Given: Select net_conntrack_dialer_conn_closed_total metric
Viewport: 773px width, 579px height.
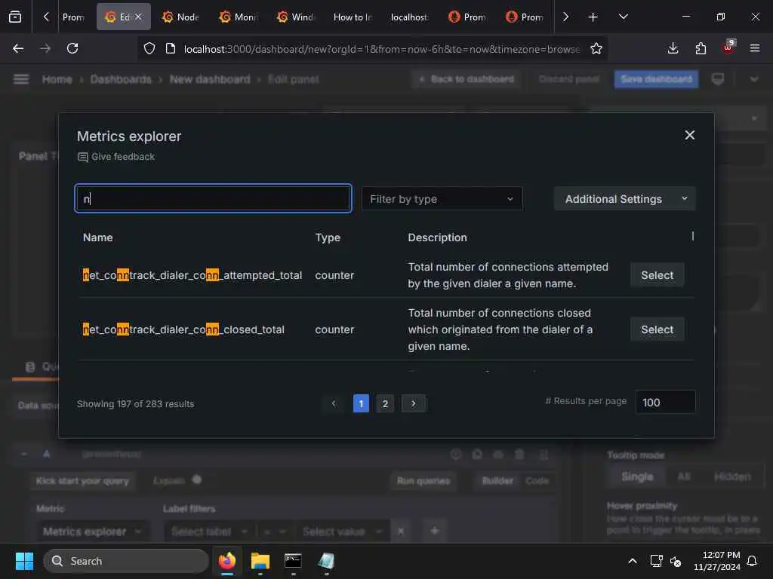Looking at the screenshot, I should [657, 329].
